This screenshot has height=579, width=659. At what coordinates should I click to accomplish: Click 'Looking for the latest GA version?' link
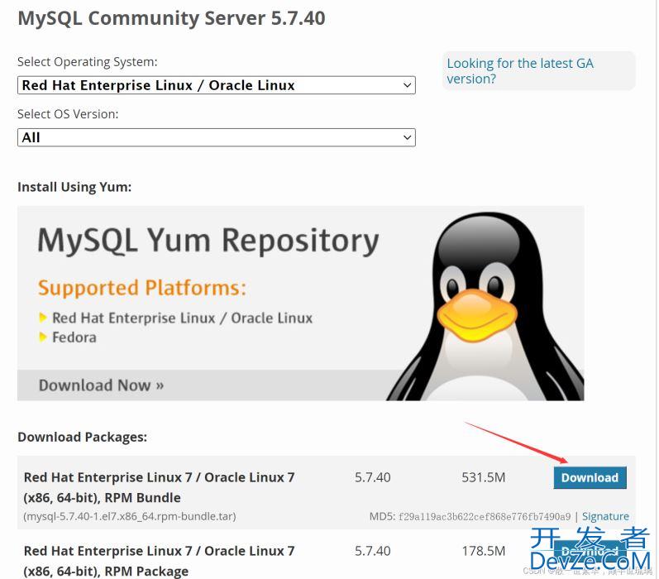point(520,71)
